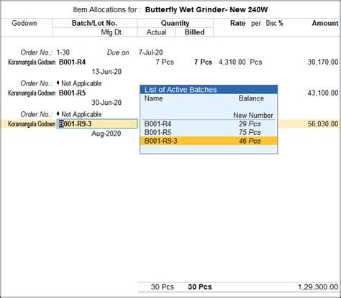Click Koramangala Godown in the B001-R4 row

[32, 62]
